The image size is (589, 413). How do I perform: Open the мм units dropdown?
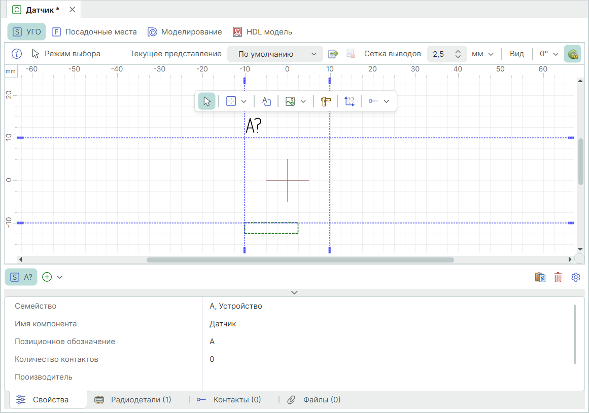482,54
